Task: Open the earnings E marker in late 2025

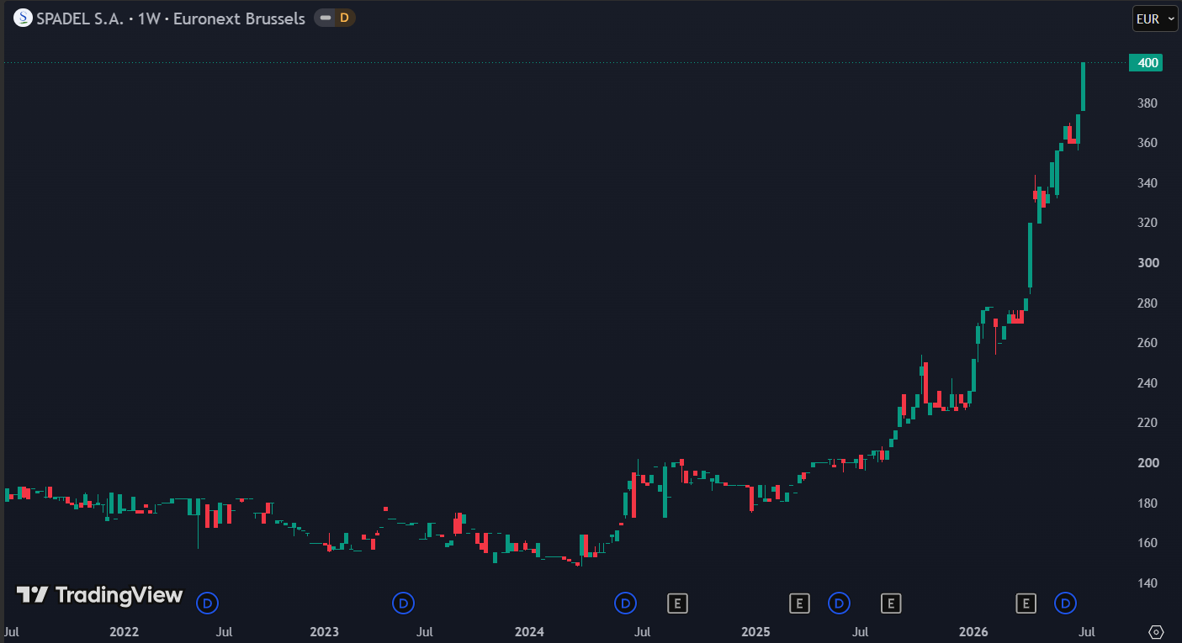Action: 891,603
